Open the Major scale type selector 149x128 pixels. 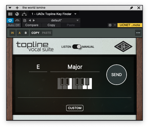(75, 67)
